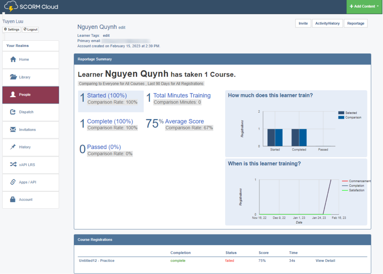Select the Library icon in the sidebar
This screenshot has width=383, height=274.
pyautogui.click(x=30, y=77)
